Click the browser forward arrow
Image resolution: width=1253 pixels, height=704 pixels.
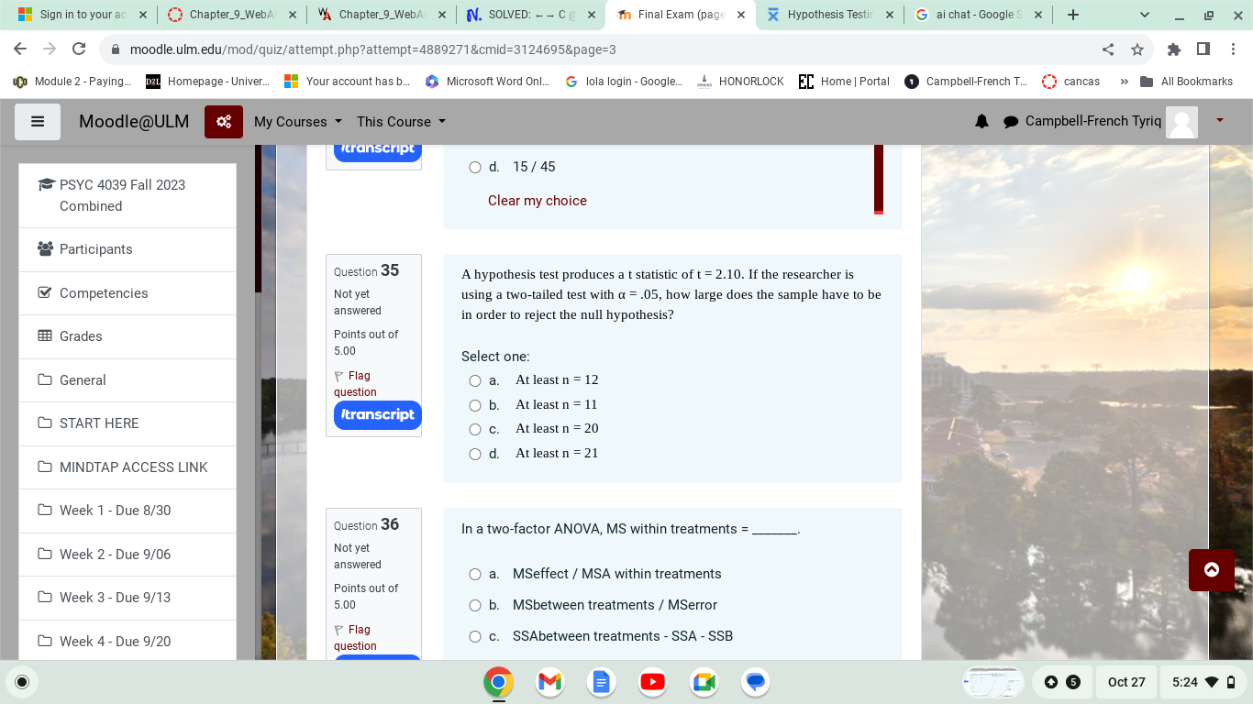point(50,49)
